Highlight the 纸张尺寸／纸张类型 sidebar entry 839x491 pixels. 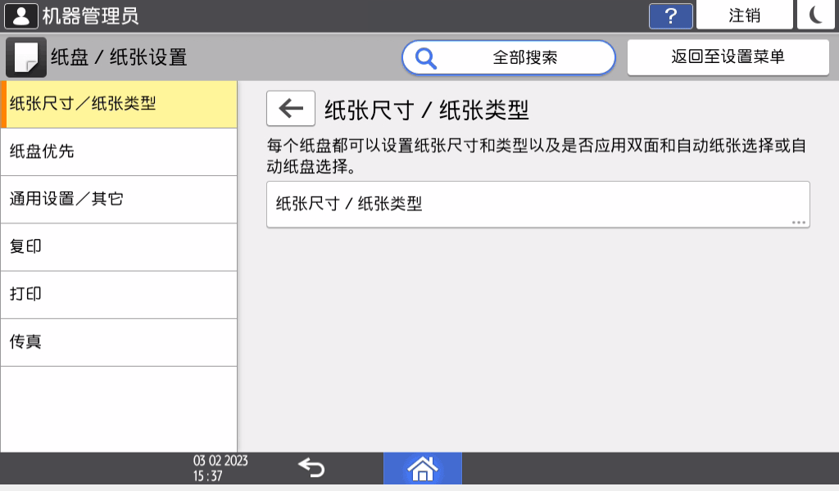coord(119,104)
